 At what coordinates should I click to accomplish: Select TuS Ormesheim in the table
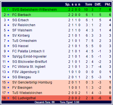24,41
